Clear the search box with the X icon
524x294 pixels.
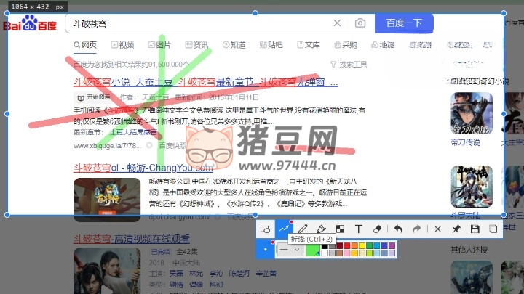[x=337, y=23]
